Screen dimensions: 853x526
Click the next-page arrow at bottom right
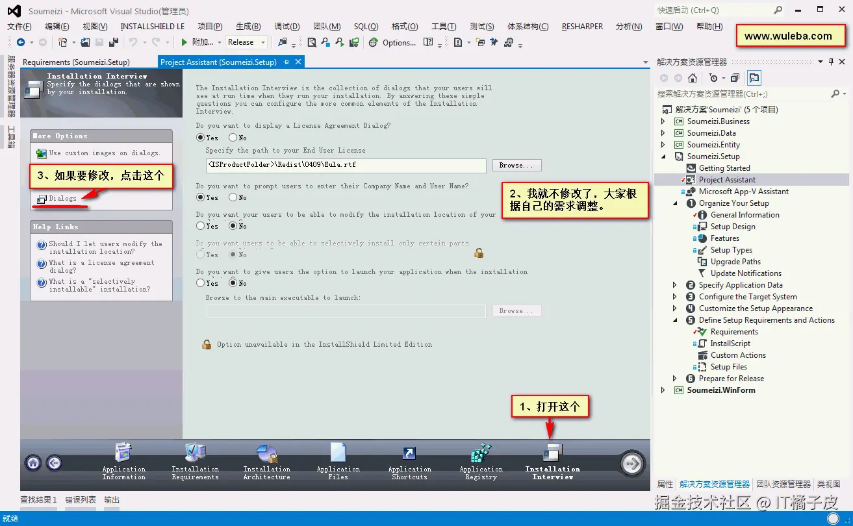click(631, 463)
